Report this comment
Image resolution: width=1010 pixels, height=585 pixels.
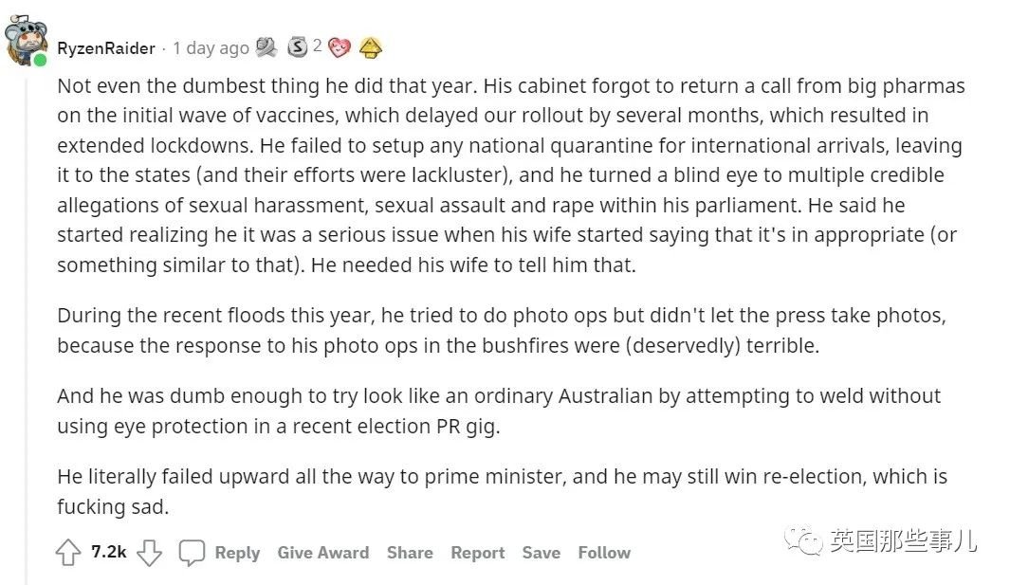pos(477,553)
